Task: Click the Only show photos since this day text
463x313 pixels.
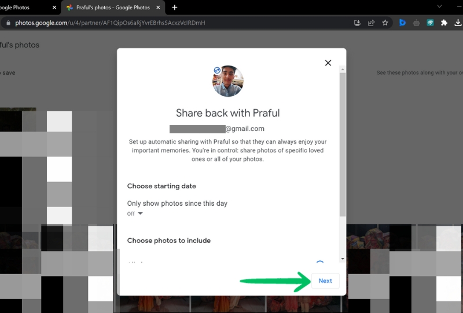Action: click(177, 203)
